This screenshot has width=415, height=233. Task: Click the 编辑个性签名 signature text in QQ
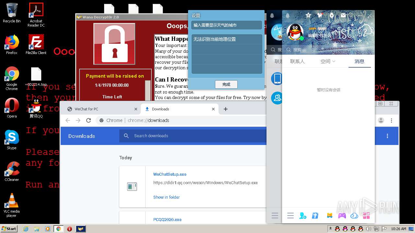pos(319,36)
